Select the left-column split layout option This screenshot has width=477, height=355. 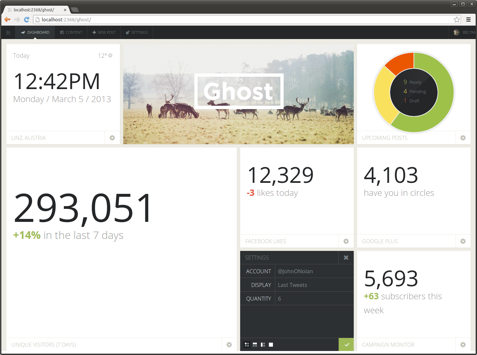coord(263,345)
